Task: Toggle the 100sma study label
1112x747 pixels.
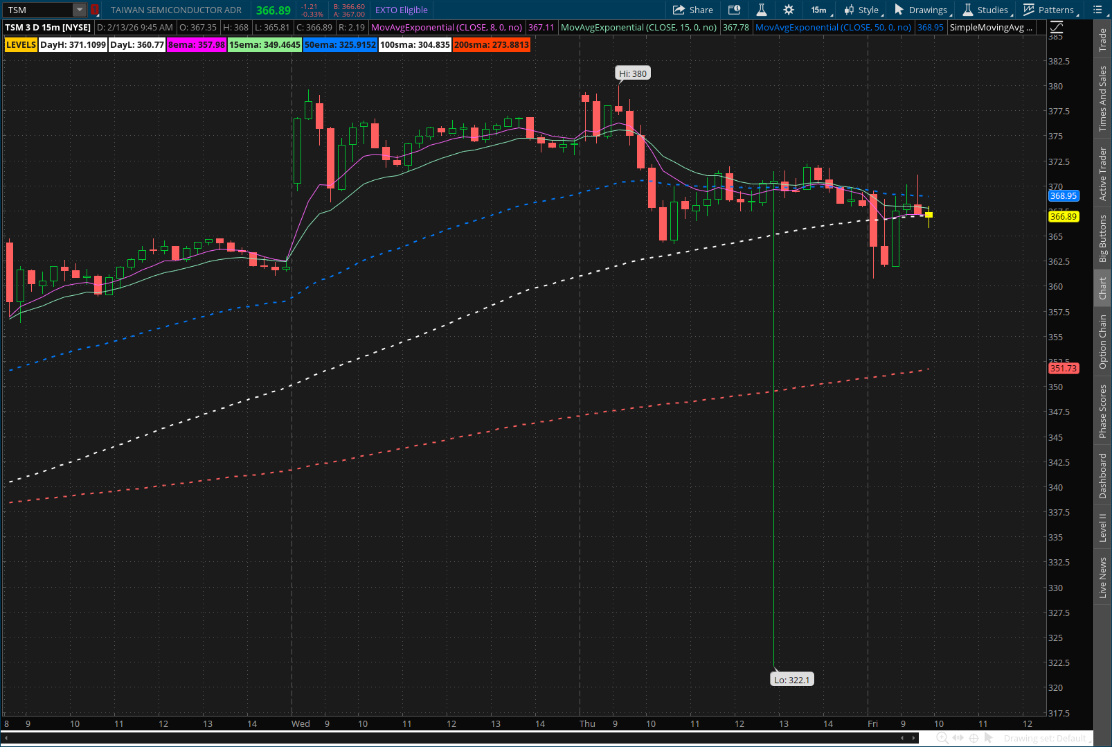Action: click(x=414, y=44)
